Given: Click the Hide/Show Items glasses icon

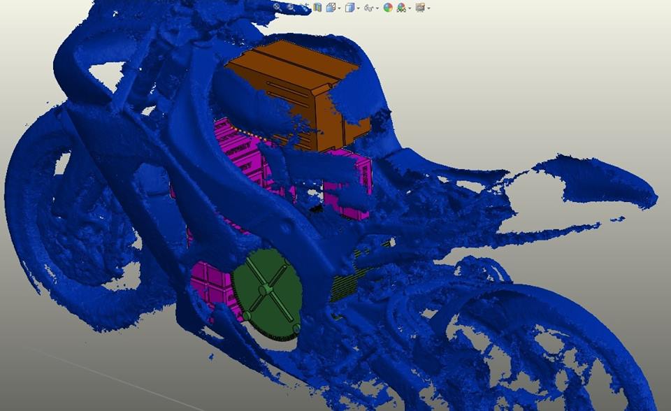Looking at the screenshot, I should point(368,8).
